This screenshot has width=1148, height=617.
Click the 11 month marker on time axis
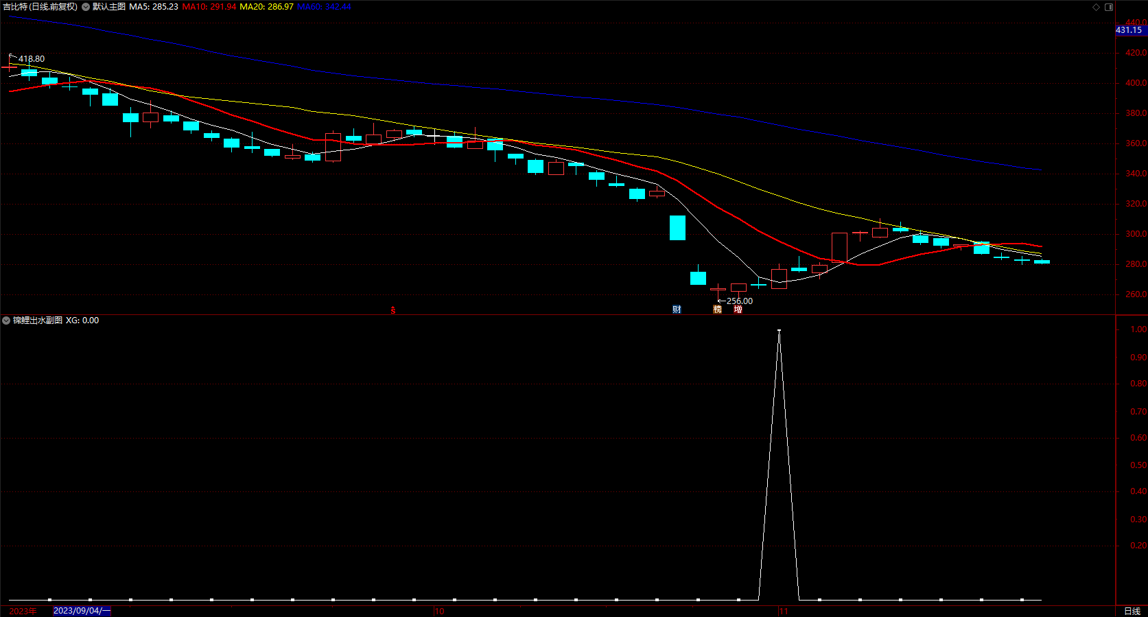point(784,611)
